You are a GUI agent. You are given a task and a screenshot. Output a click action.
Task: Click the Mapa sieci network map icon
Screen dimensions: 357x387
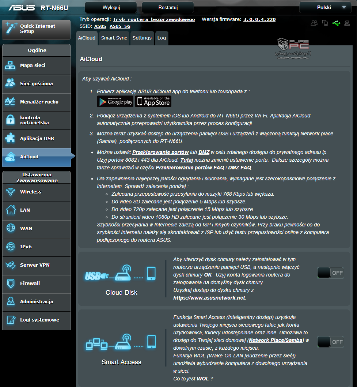(10, 65)
